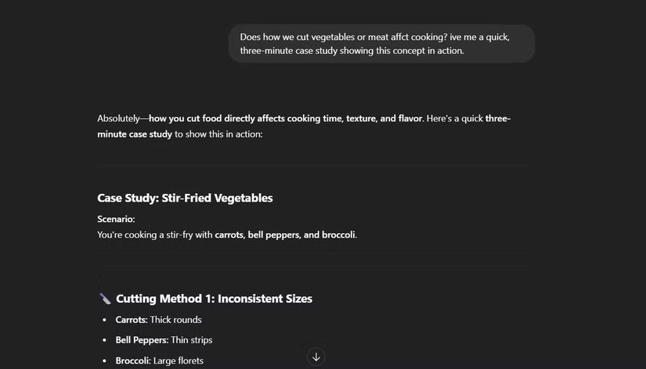The width and height of the screenshot is (646, 369).
Task: Click the knife emoji beside Cutting Method 1
Action: point(105,299)
